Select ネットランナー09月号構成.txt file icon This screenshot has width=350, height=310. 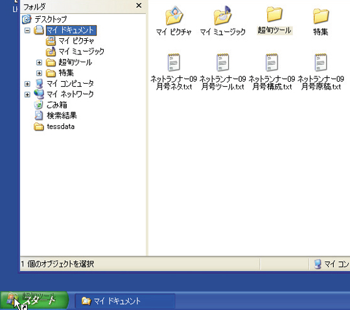click(272, 62)
